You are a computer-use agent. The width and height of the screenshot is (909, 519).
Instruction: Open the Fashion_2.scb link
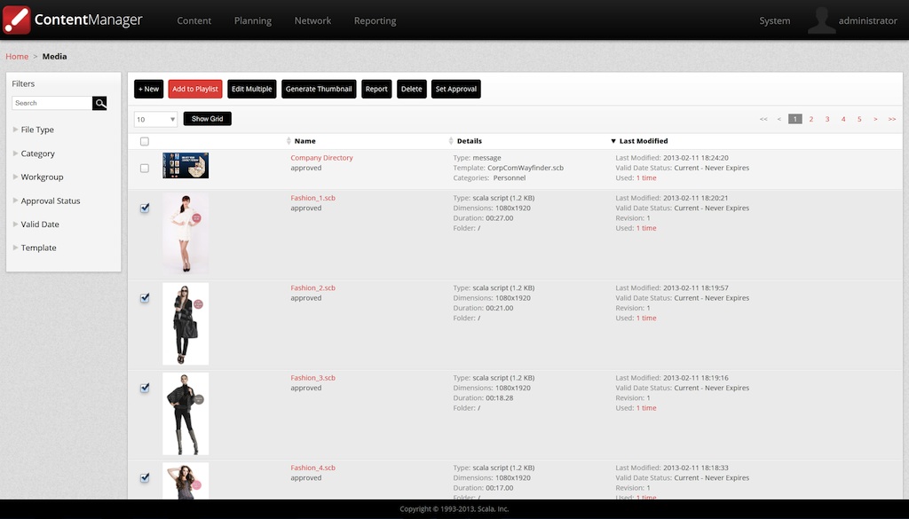pyautogui.click(x=312, y=288)
